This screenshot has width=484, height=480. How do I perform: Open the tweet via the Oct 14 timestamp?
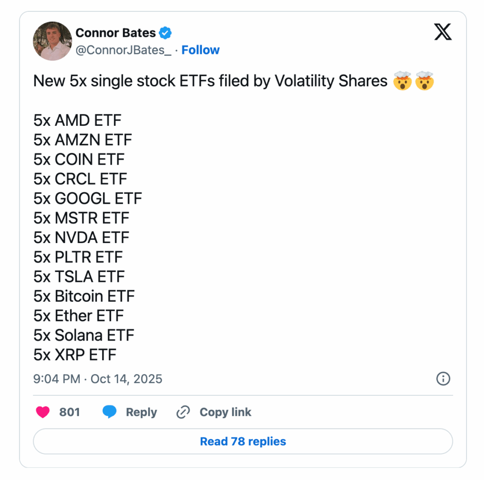126,379
